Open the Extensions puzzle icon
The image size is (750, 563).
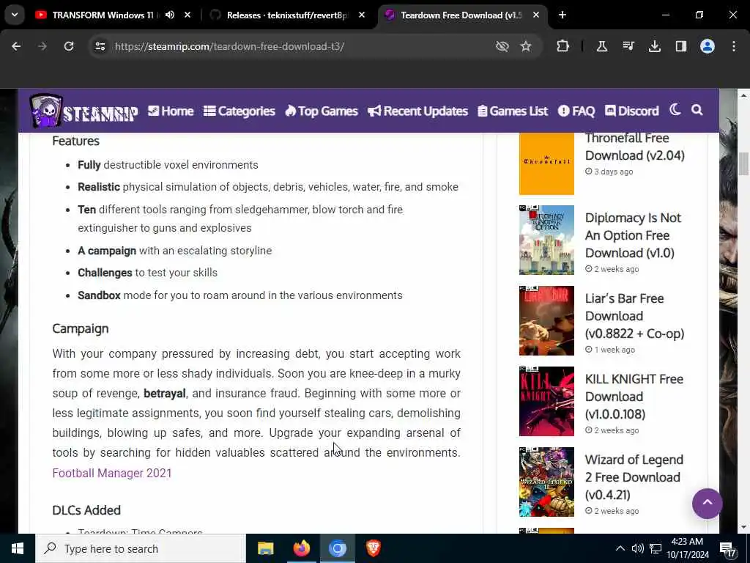[563, 46]
